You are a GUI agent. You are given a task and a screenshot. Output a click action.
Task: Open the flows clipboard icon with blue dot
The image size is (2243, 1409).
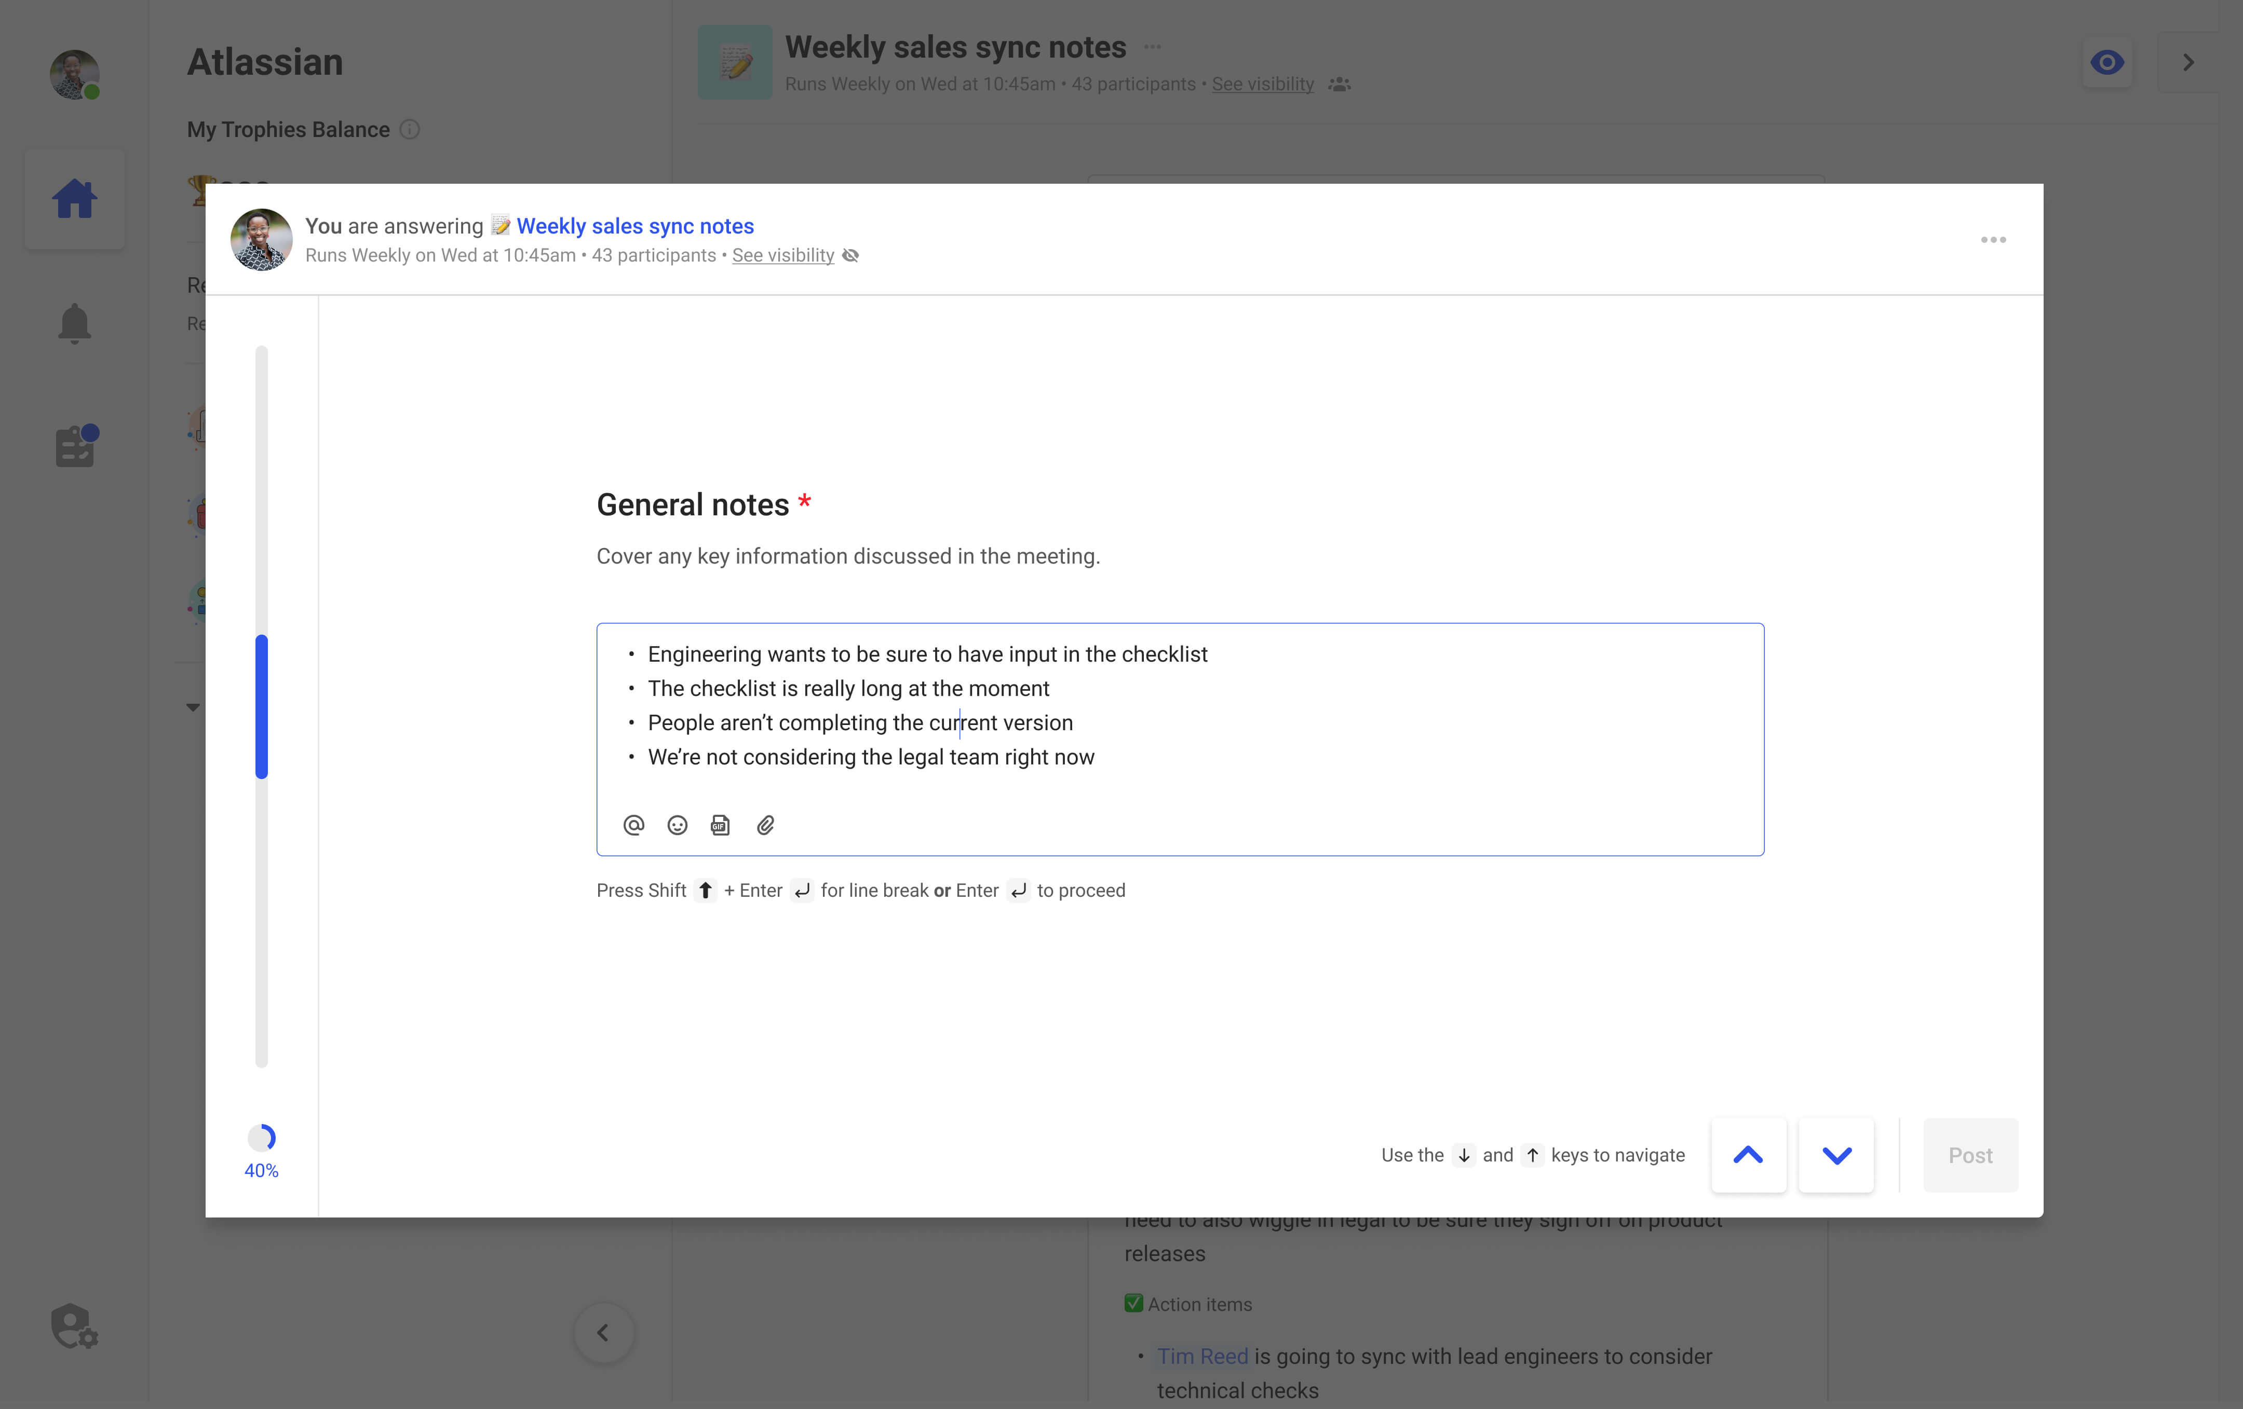76,445
